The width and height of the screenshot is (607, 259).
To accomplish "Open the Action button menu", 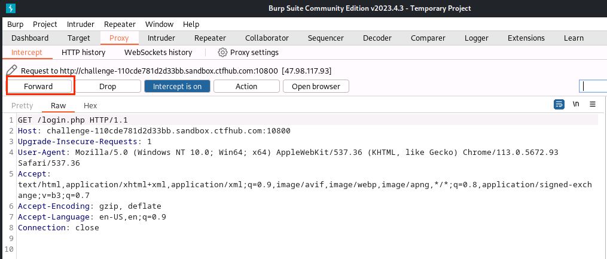I will coord(246,86).
